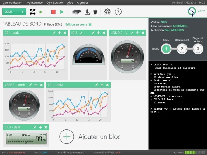
Task: Open the Communication menu
Action: 12,3
